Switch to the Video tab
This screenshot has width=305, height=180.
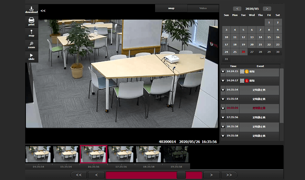point(203,8)
